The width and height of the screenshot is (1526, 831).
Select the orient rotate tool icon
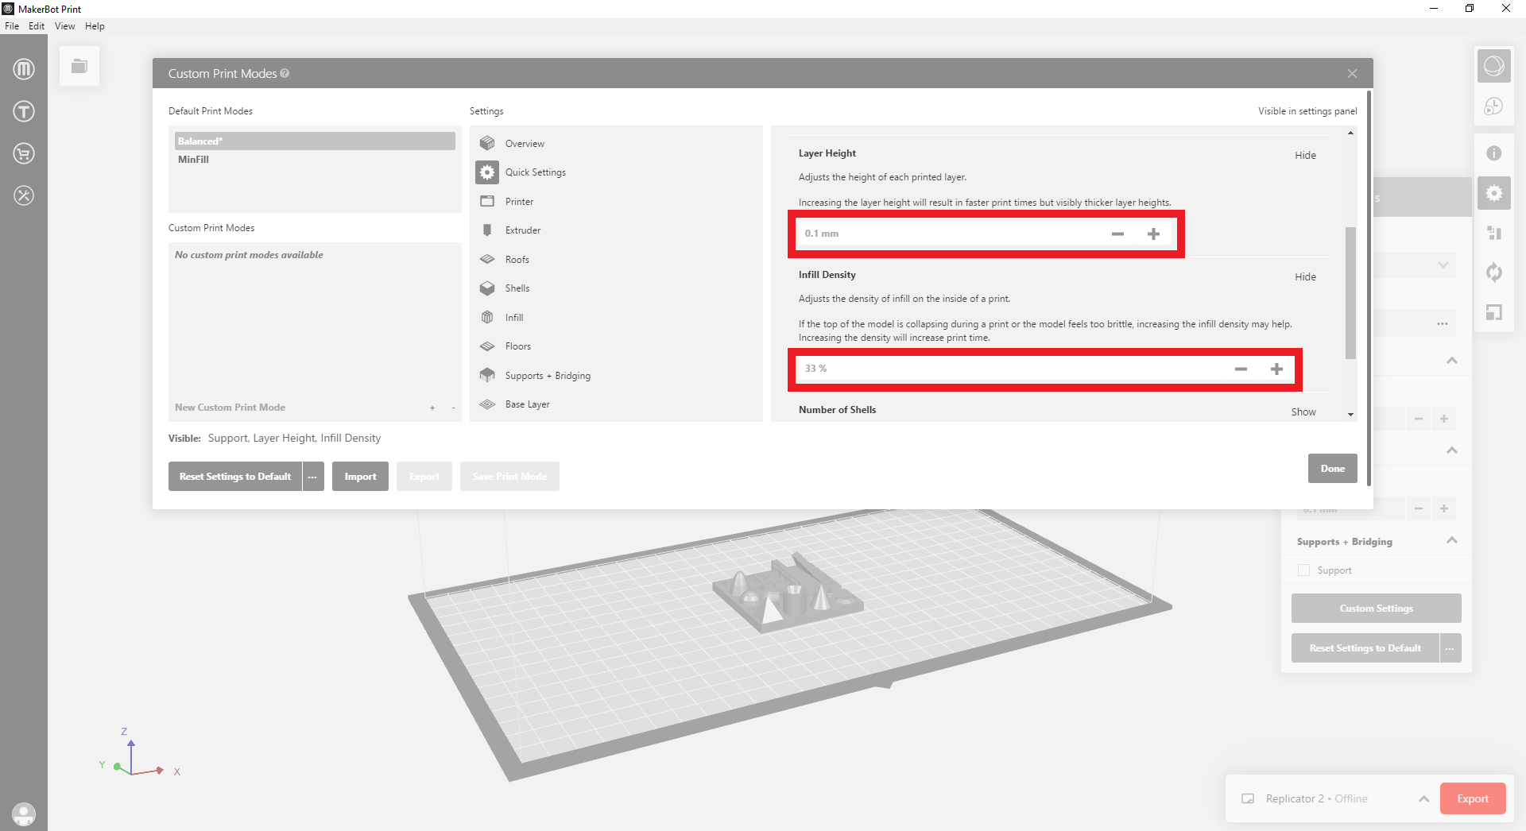[1494, 272]
